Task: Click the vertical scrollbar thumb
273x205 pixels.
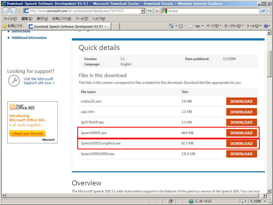Action: coord(269,64)
